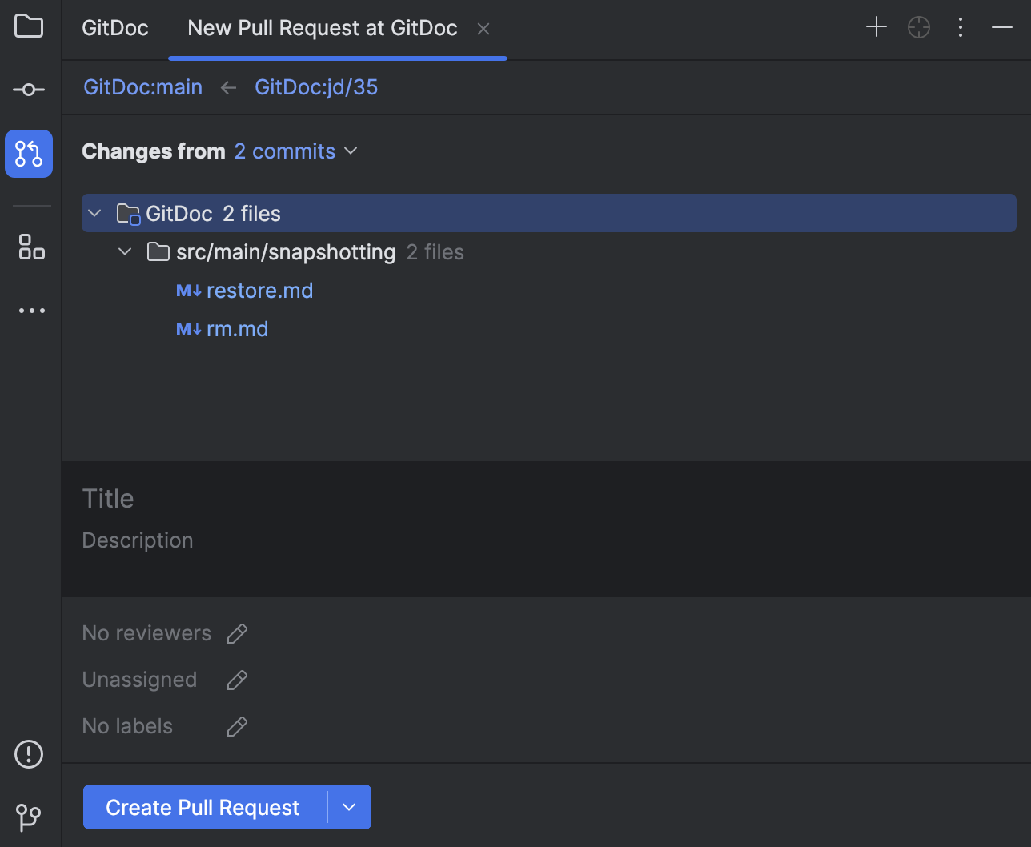
Task: Collapse the src/main/snapshotting folder
Action: pos(125,251)
